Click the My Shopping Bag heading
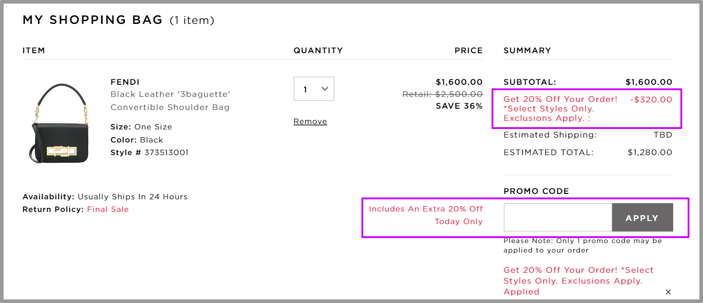The width and height of the screenshot is (703, 303). (93, 20)
